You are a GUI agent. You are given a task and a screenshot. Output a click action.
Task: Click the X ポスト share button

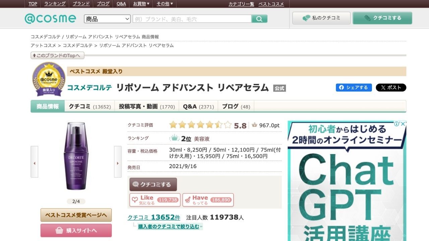[391, 87]
